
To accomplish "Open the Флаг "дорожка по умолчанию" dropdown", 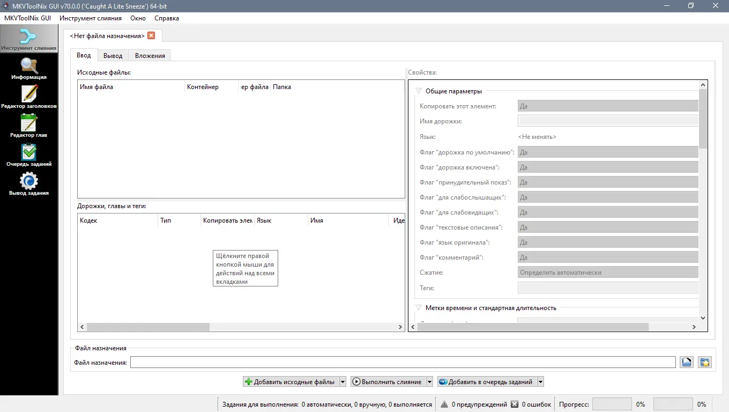I will [x=608, y=152].
